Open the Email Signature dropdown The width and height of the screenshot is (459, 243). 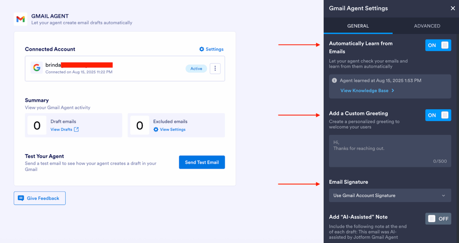(x=390, y=196)
